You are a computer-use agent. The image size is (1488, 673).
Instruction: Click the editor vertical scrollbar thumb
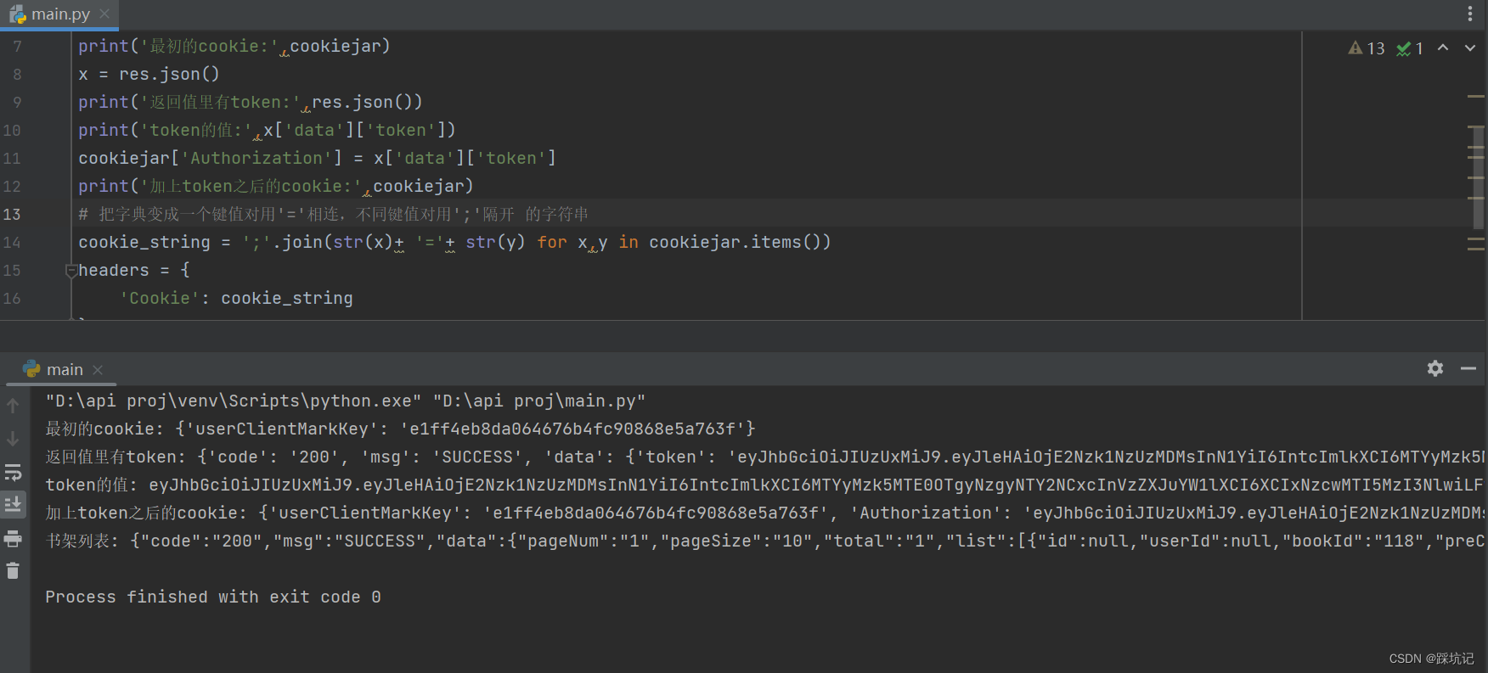click(1479, 177)
